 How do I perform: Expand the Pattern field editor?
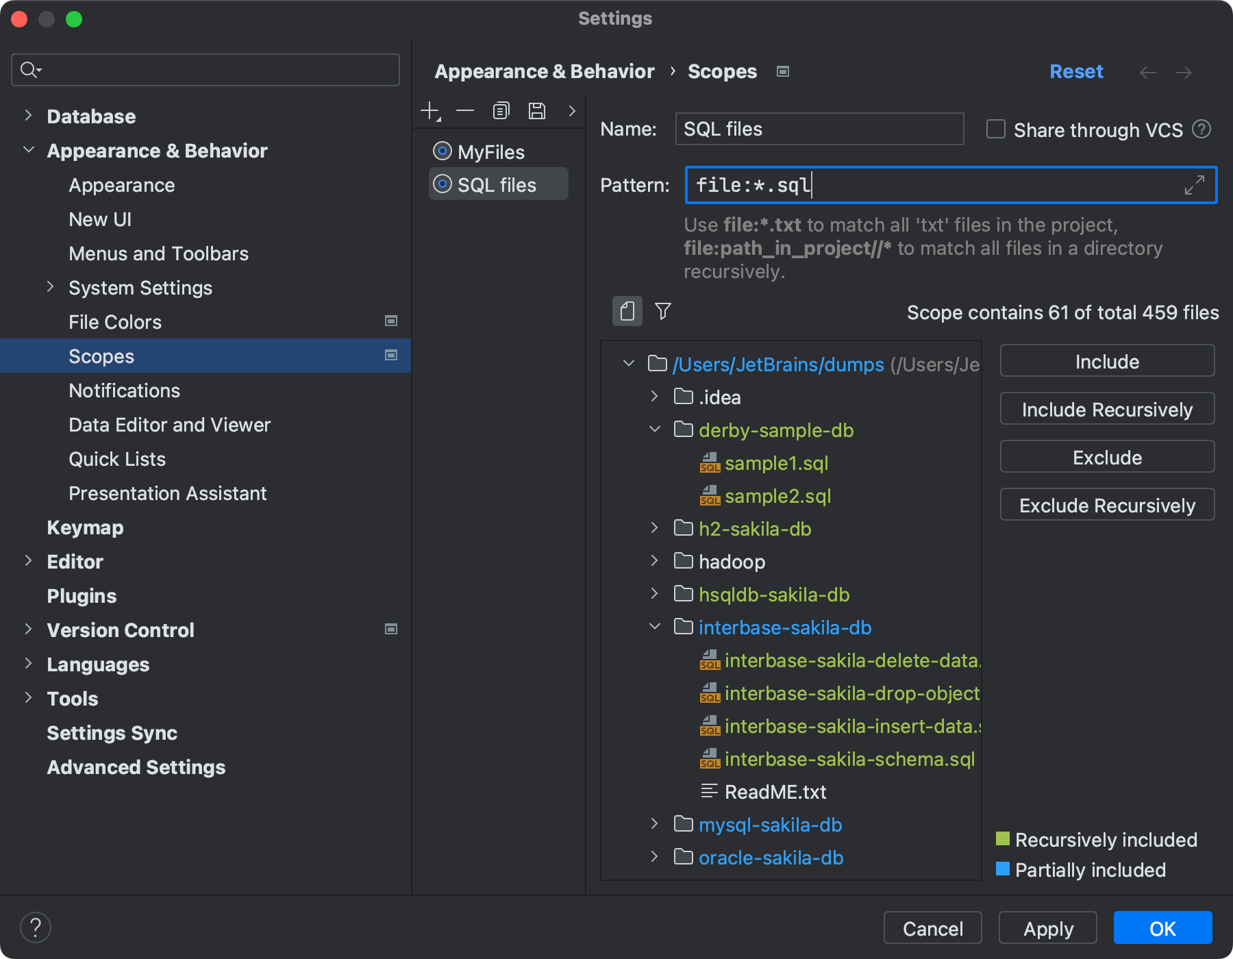[x=1195, y=185]
